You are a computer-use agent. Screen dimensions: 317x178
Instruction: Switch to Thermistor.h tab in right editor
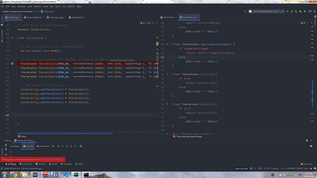tap(169, 17)
